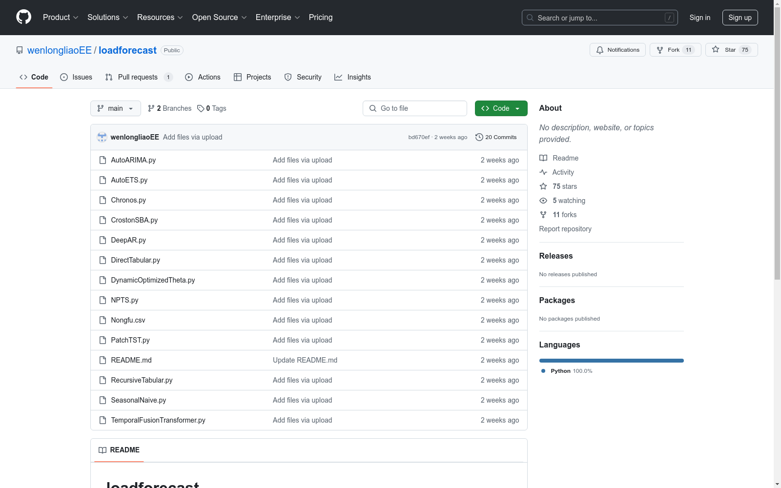Open the CrostonSBA.py file
781x488 pixels.
click(x=134, y=220)
